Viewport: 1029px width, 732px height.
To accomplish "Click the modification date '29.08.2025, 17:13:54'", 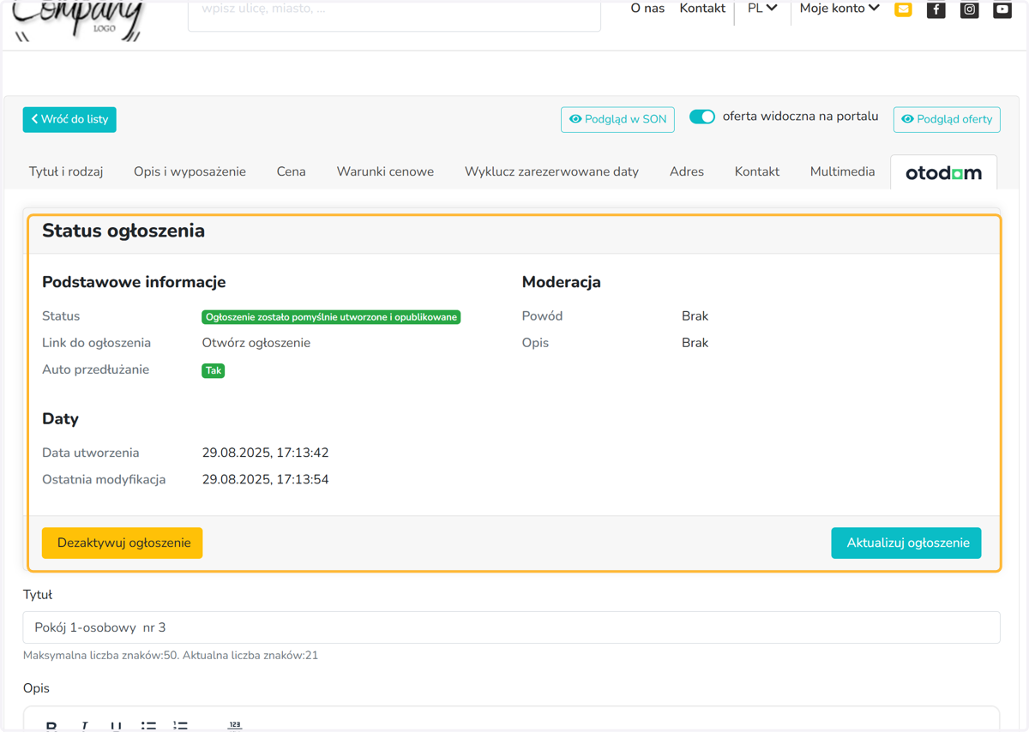I will (266, 479).
